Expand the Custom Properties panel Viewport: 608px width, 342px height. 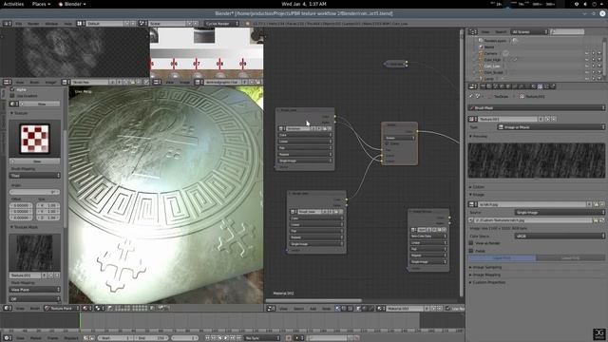click(x=487, y=282)
